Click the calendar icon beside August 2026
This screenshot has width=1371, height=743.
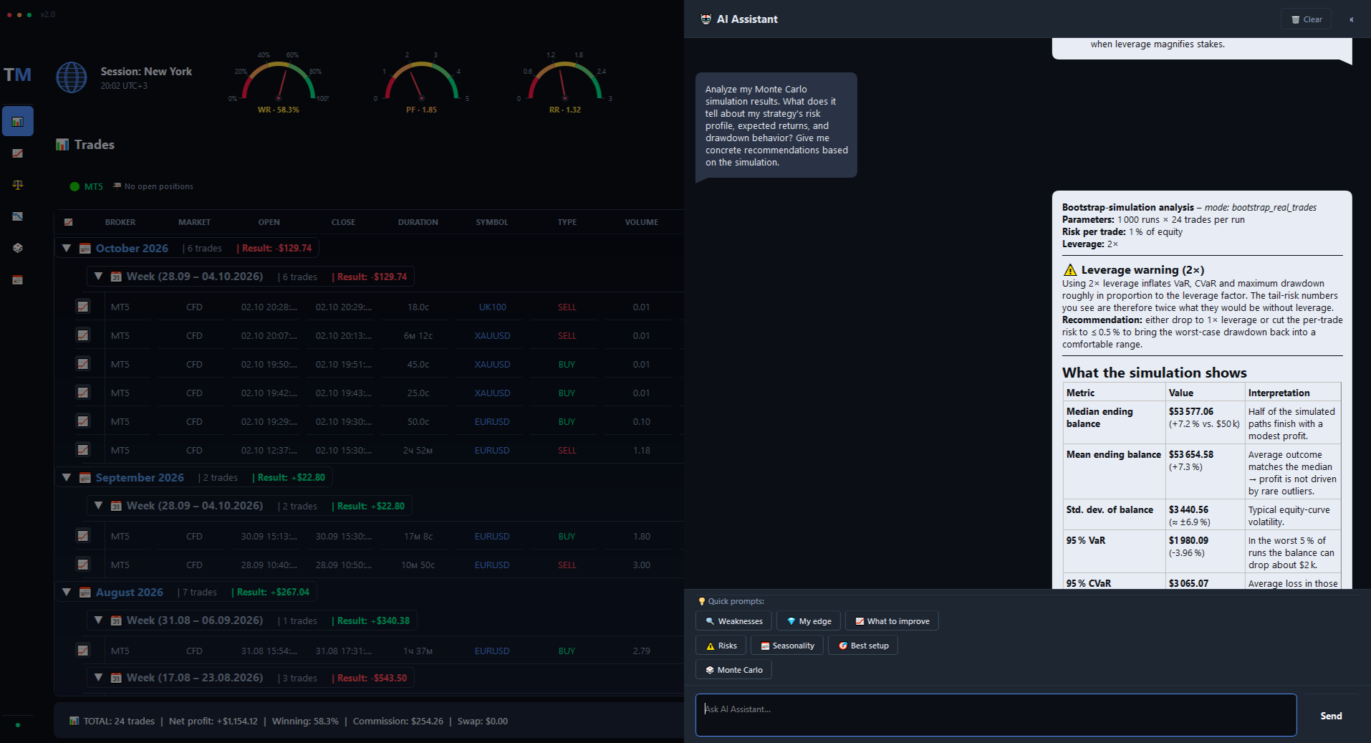point(85,593)
